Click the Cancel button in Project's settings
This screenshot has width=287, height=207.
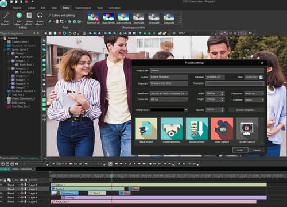[x=257, y=150]
